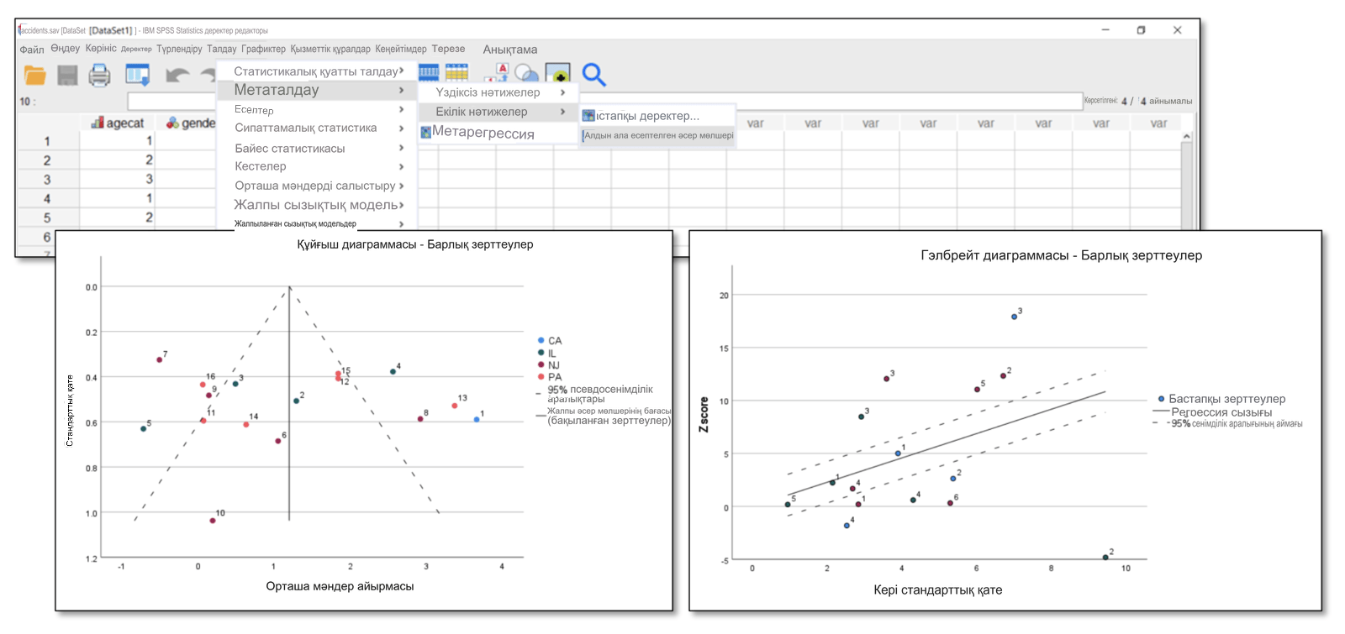Open the Анықтама menu
This screenshot has height=634, width=1345.
(509, 50)
